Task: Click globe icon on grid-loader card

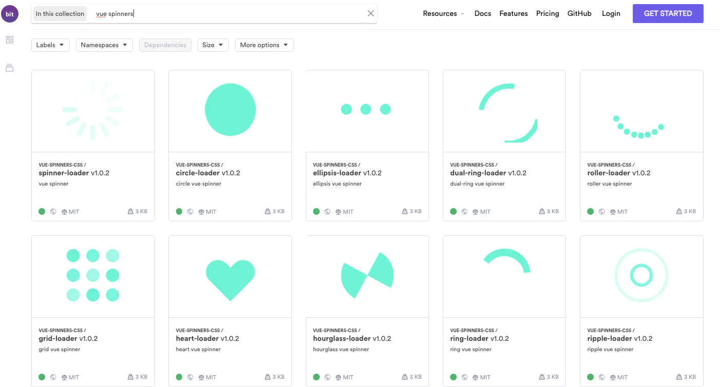Action: tap(53, 377)
